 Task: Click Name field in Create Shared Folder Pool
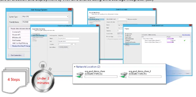point(69,38)
